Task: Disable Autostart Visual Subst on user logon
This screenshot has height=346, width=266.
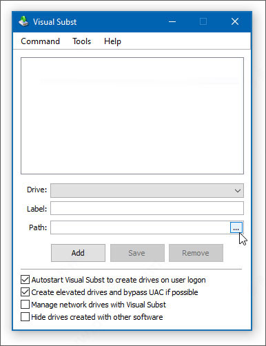Action: coord(25,280)
